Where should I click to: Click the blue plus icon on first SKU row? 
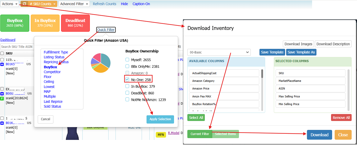click(2, 64)
